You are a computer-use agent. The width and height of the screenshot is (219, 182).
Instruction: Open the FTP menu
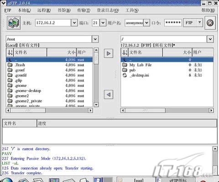(x=8, y=11)
